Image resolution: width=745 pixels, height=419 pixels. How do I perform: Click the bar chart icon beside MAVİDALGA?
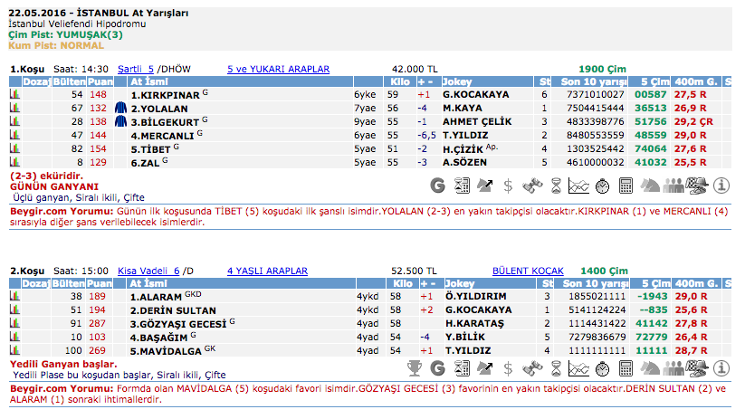pyautogui.click(x=15, y=349)
